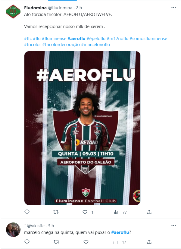The image size is (181, 249).
Task: Open the Fludomina display name link
Action: point(35,8)
